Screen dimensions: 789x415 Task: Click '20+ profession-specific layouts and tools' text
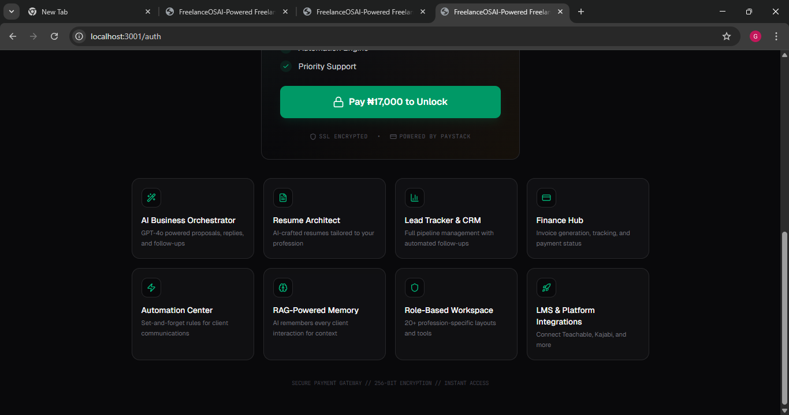451,328
